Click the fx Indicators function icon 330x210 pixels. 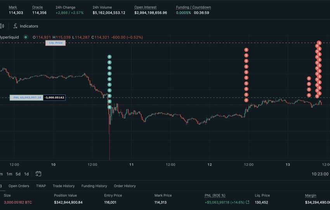(x=15, y=26)
